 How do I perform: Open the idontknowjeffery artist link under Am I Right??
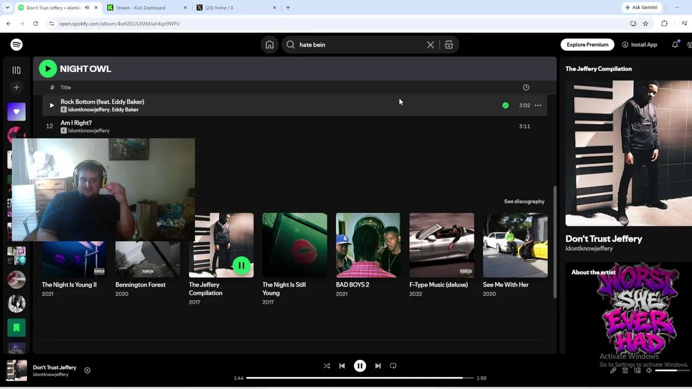click(x=89, y=131)
